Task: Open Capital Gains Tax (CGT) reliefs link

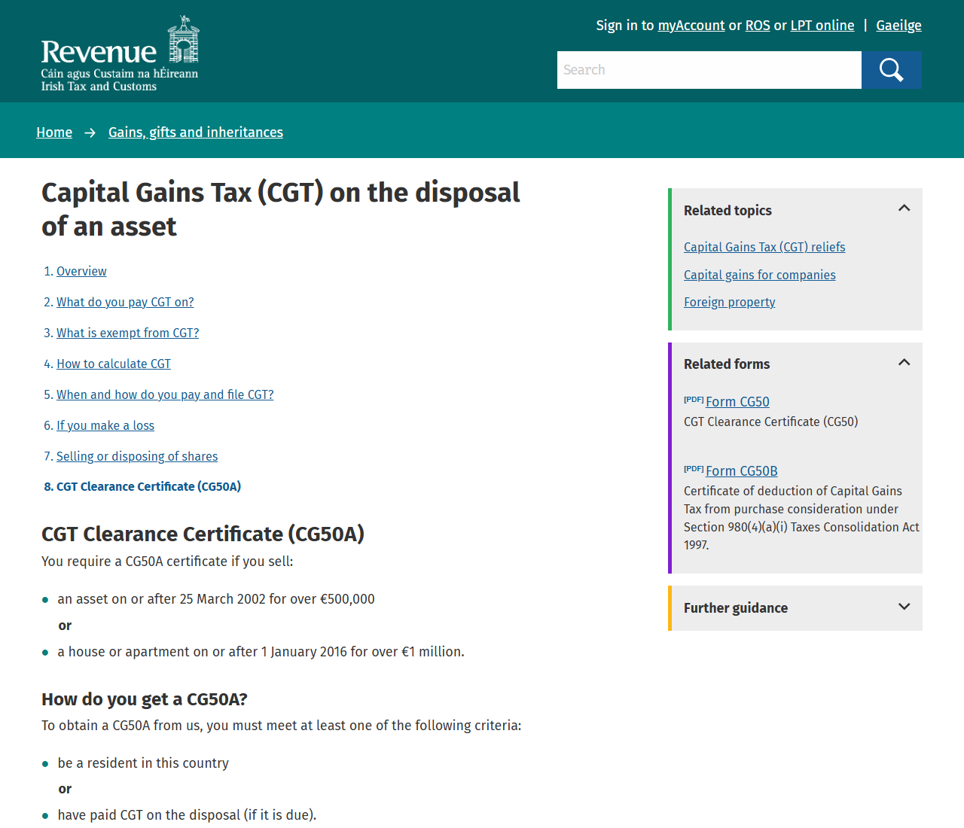Action: (x=764, y=247)
